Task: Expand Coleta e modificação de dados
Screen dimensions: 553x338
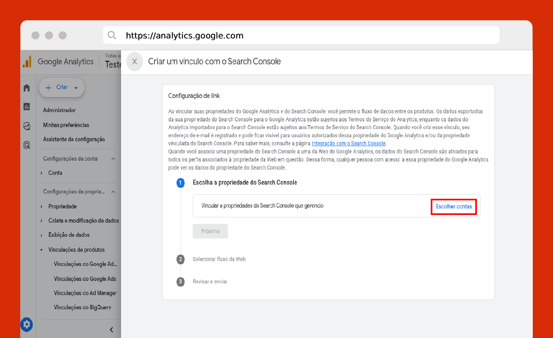Action: tap(42, 221)
